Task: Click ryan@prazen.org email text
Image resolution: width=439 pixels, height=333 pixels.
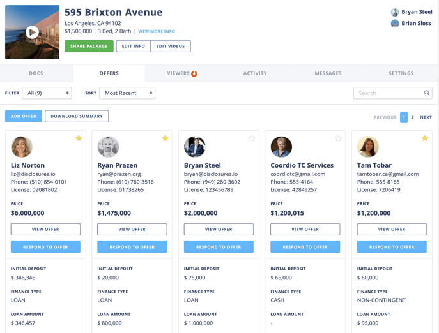Action: pos(119,174)
